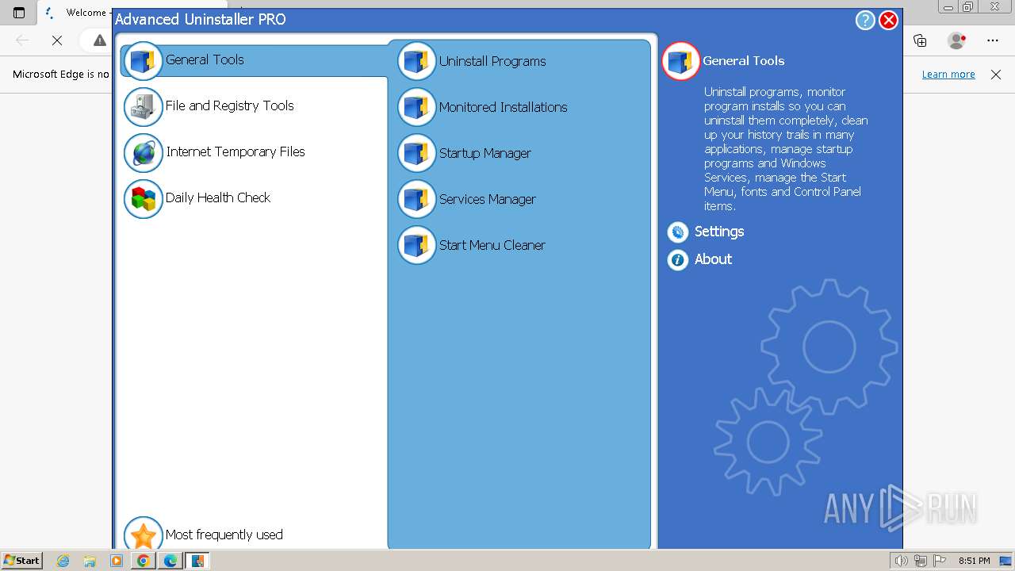
Task: Open Edge settings and more menu
Action: (993, 40)
